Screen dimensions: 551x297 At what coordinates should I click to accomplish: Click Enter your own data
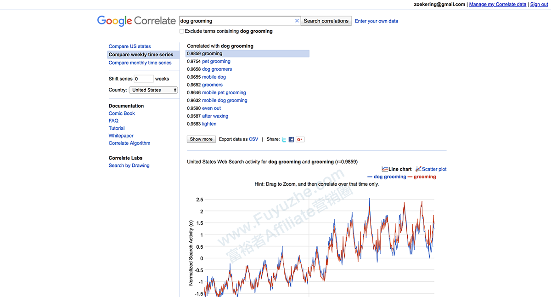(377, 21)
